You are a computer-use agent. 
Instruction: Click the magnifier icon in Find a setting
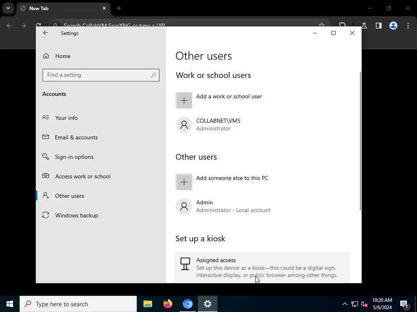tap(154, 75)
